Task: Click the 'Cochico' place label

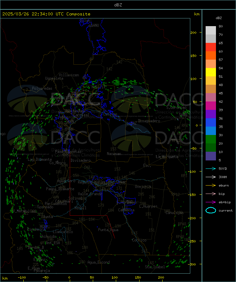Action: click(x=139, y=240)
